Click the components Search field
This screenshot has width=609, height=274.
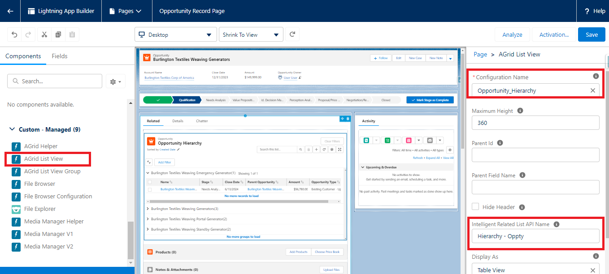click(55, 81)
